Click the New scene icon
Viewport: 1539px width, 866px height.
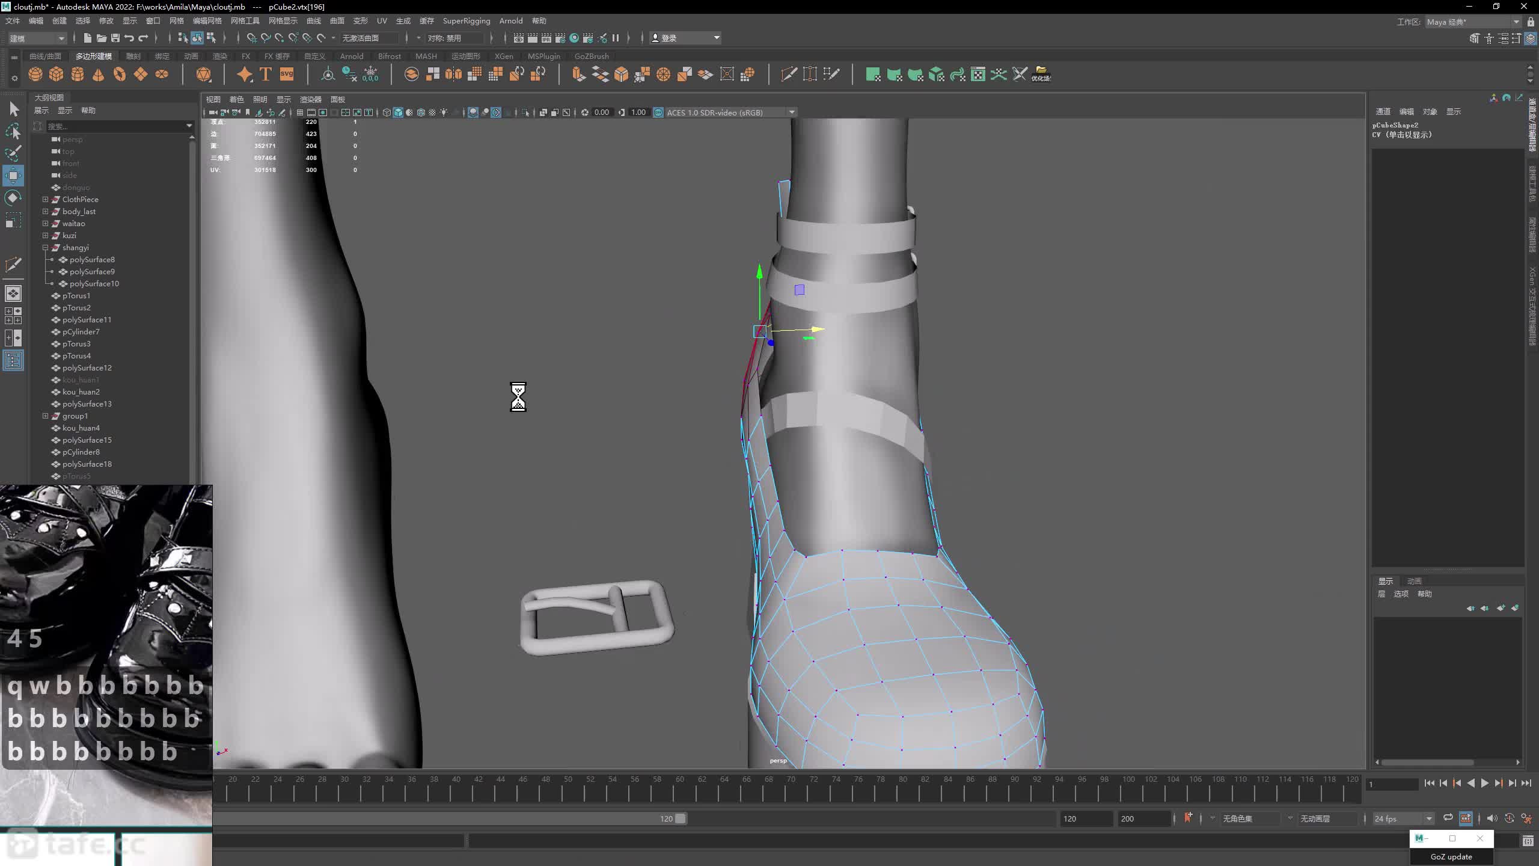[87, 38]
